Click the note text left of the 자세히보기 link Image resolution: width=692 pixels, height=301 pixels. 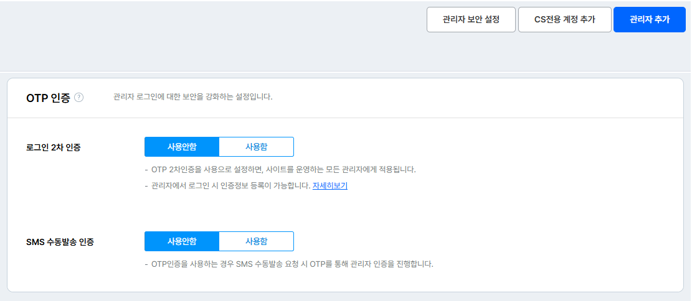230,186
